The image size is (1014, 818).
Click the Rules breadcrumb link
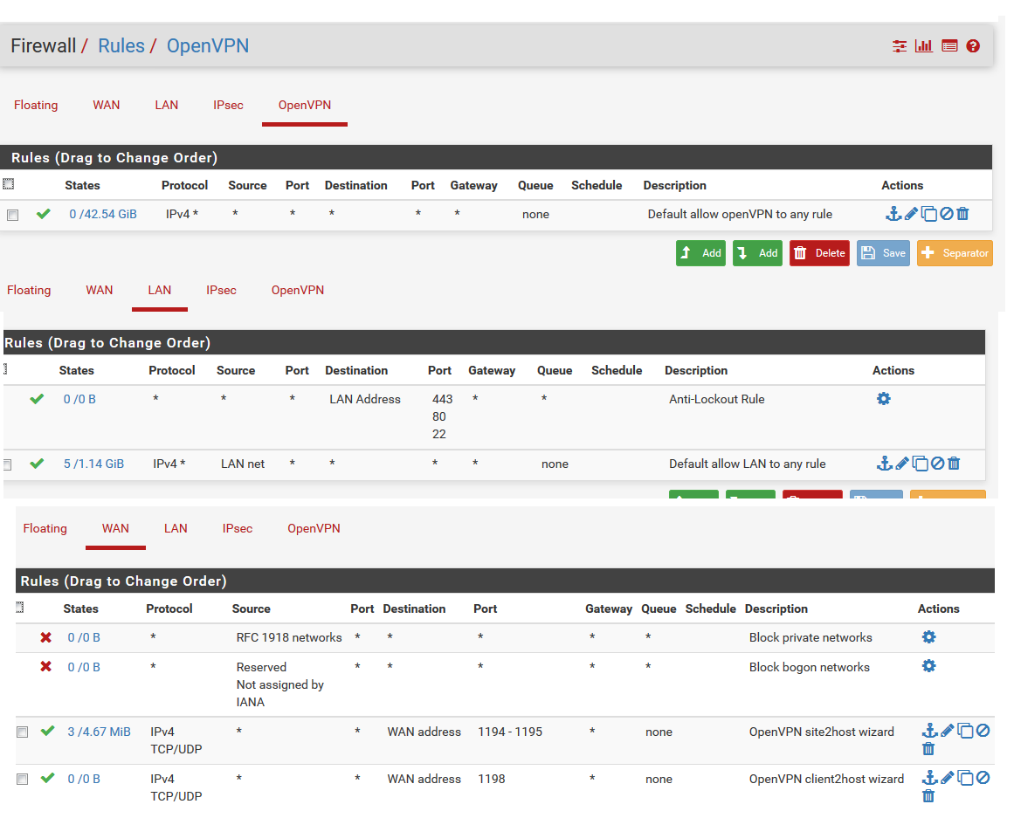(x=121, y=46)
